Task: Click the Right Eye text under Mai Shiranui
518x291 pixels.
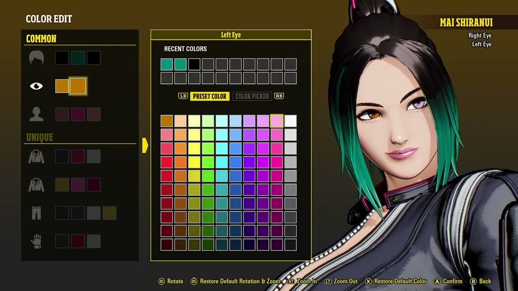Action: [x=480, y=36]
